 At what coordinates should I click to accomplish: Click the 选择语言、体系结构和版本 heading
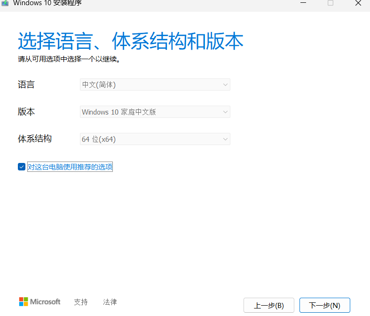131,41
